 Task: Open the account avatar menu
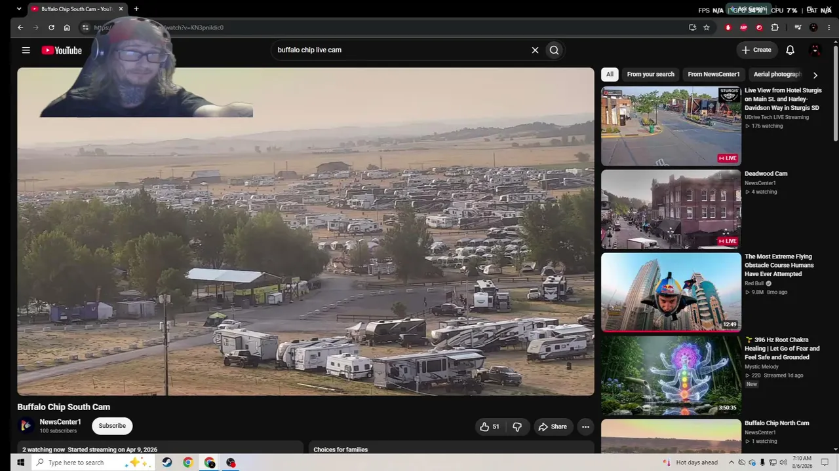(815, 50)
